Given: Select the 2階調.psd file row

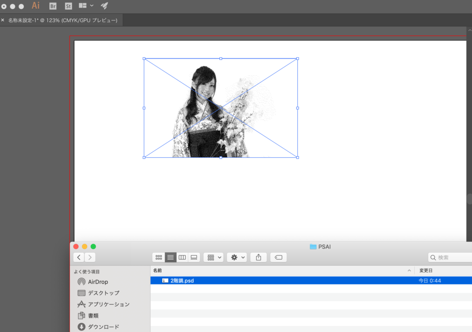Looking at the screenshot, I should pyautogui.click(x=182, y=280).
